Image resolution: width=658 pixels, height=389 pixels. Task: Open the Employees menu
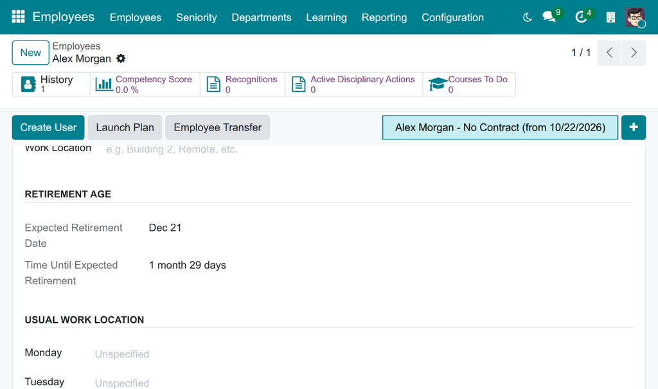point(136,17)
